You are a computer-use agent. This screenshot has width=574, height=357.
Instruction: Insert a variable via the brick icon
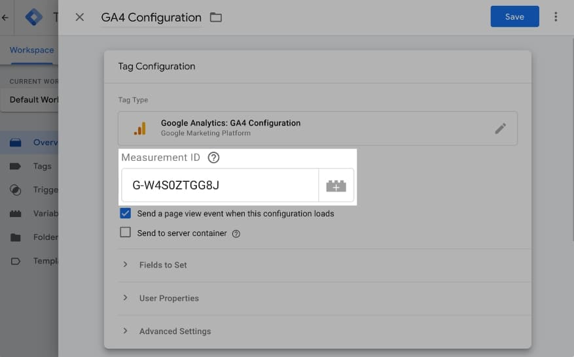click(x=336, y=186)
